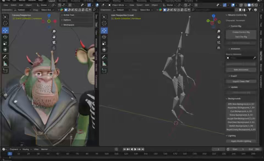Choose the Select Box tool in the right viewport
This screenshot has width=264, height=161.
[104, 17]
